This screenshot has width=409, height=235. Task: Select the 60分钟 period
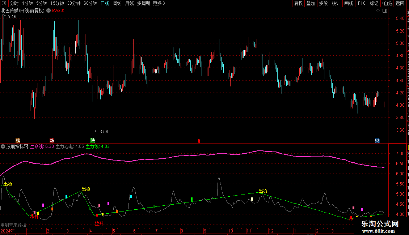click(x=90, y=3)
